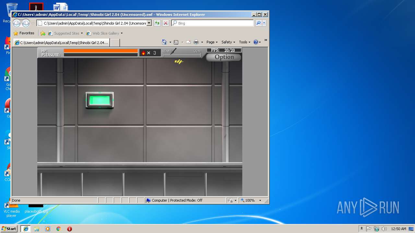
Task: Select the Shinobi Girl 2.04 tab
Action: click(x=61, y=42)
